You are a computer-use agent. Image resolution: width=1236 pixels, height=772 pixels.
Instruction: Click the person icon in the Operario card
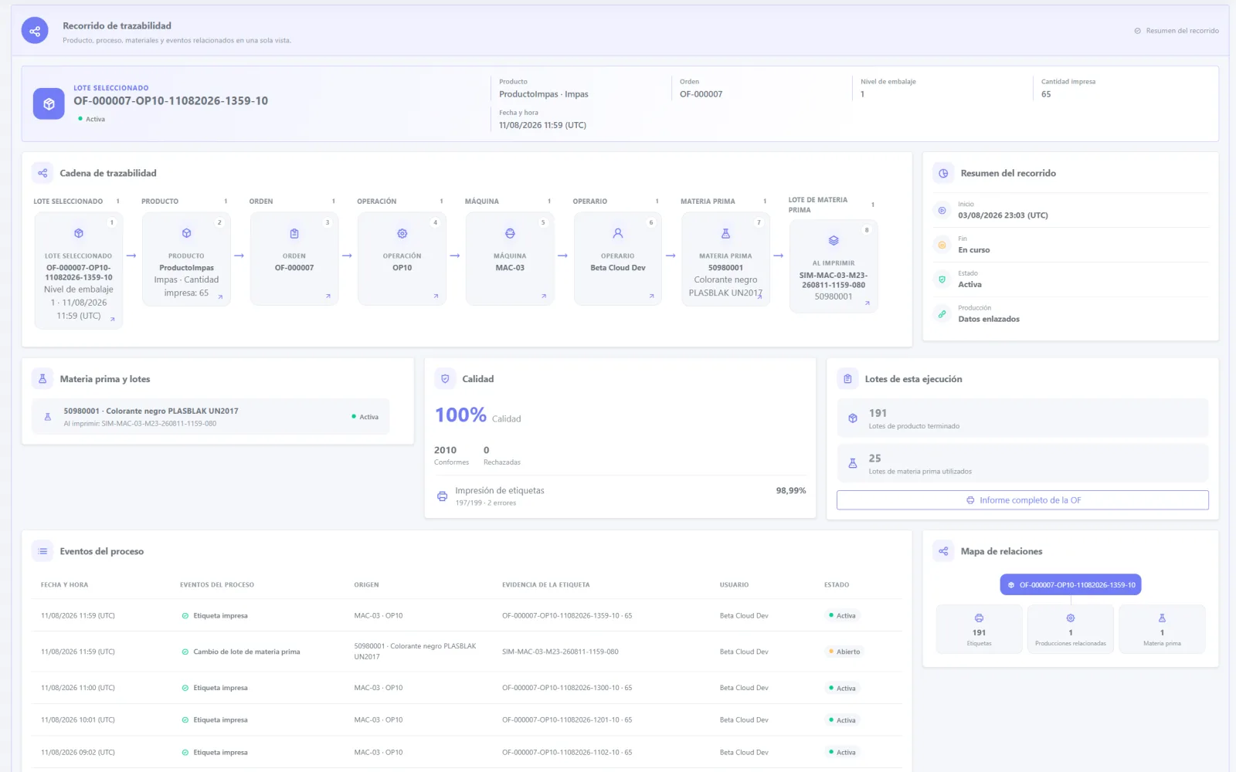pos(618,233)
